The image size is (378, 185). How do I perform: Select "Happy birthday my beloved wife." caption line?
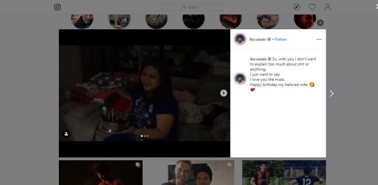[x=279, y=84]
